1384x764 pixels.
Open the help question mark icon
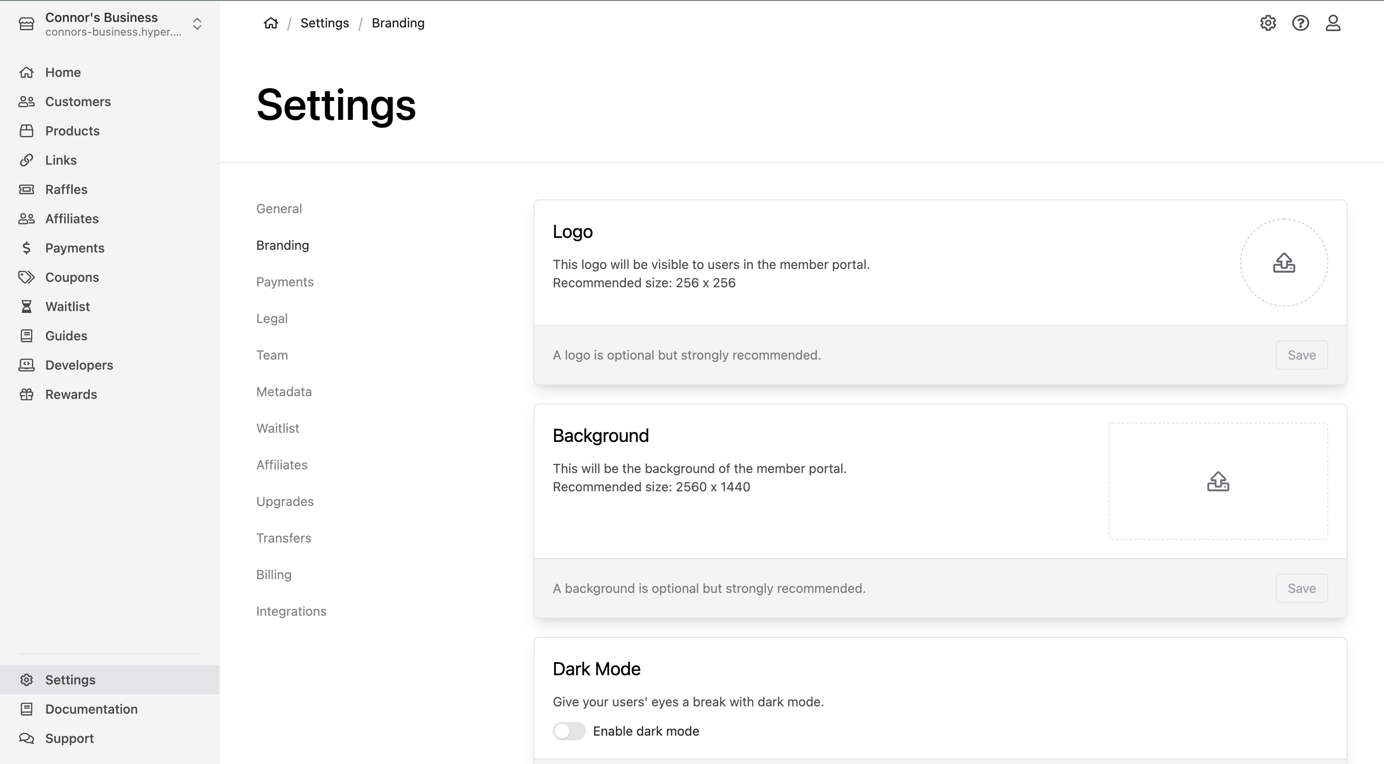(x=1300, y=23)
